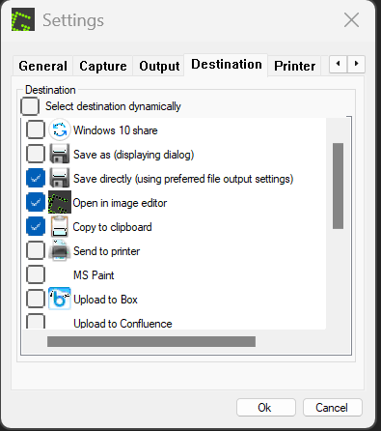Select 'Save as (displaying dialog)' text
Viewport: 381px width, 431px height.
[x=133, y=155]
